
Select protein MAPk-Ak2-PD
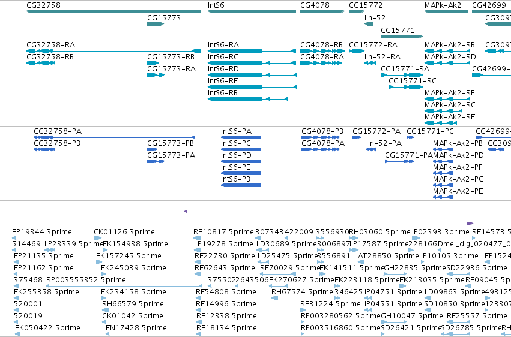pos(443,161)
